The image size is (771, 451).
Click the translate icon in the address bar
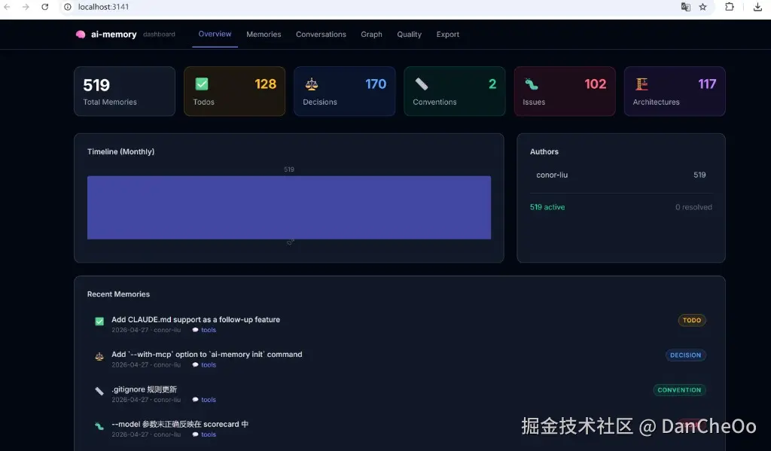[x=686, y=7]
